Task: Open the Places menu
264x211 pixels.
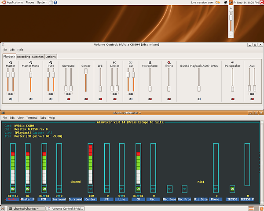Action: [30, 3]
